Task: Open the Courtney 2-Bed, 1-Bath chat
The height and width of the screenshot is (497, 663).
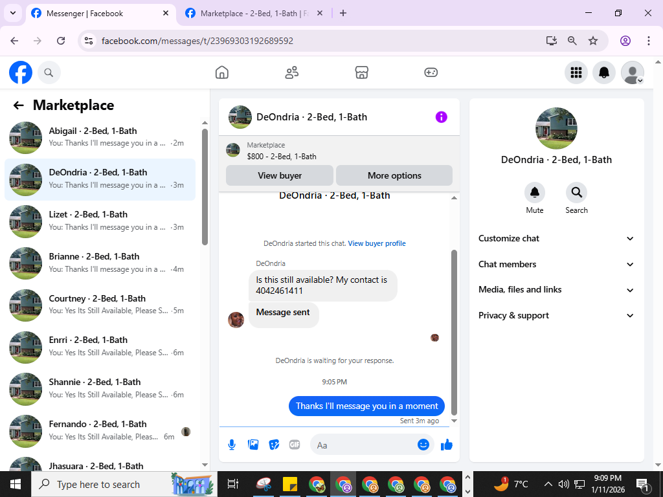Action: pos(100,305)
